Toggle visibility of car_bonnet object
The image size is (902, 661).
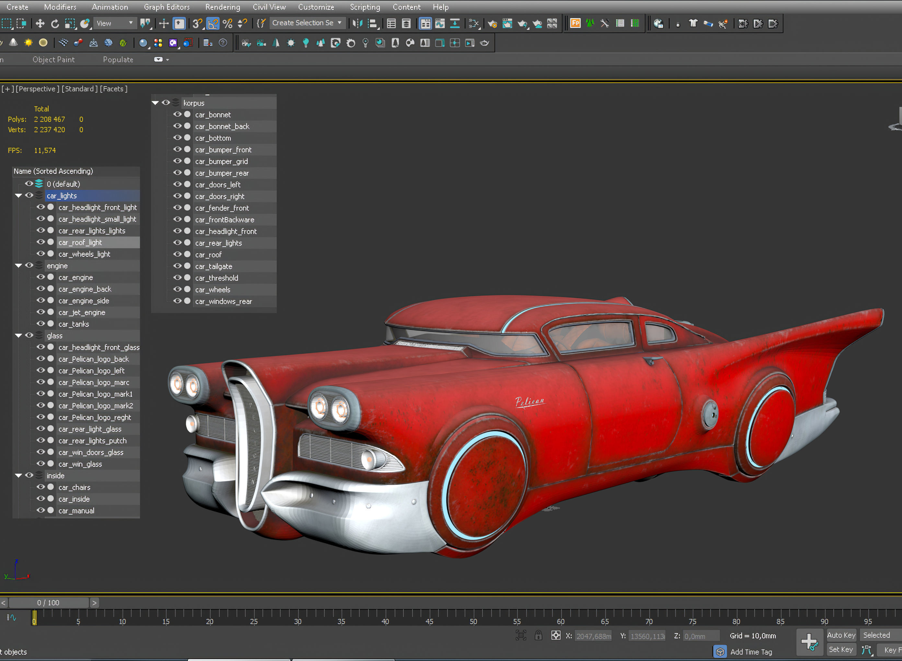(x=177, y=114)
